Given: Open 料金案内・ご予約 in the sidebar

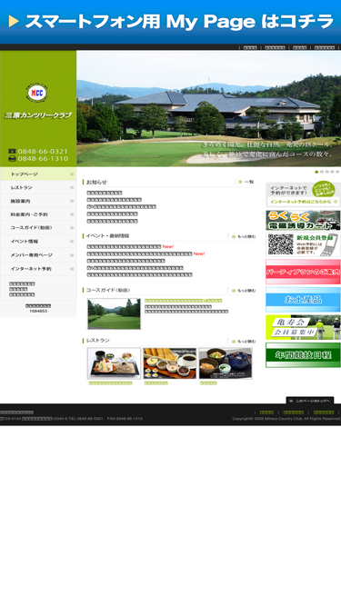Looking at the screenshot, I should pyautogui.click(x=38, y=214).
